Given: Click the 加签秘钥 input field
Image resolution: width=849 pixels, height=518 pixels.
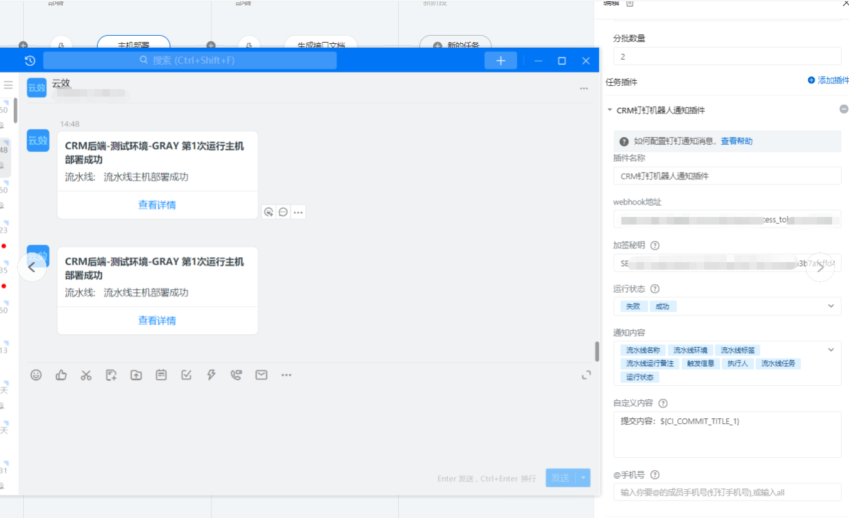Looking at the screenshot, I should tap(727, 263).
